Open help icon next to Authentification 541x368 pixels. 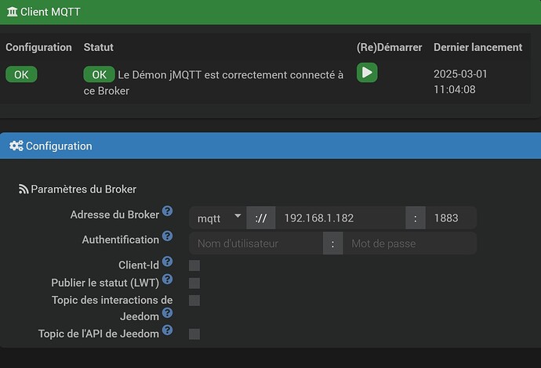tap(167, 236)
